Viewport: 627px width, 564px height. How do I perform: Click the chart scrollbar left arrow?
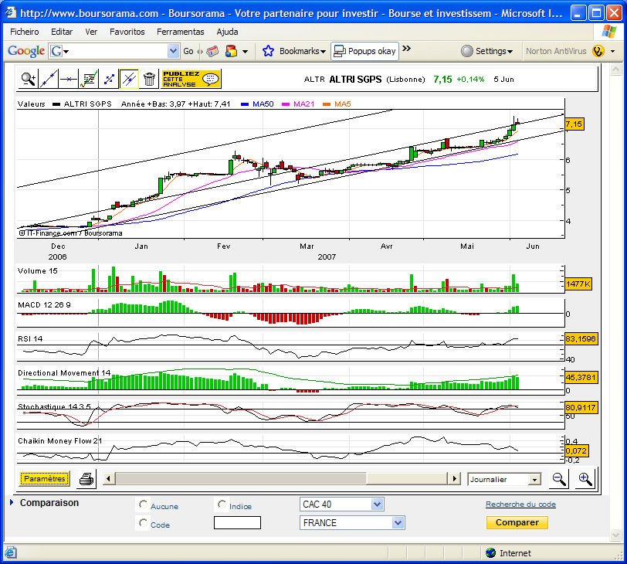109,478
